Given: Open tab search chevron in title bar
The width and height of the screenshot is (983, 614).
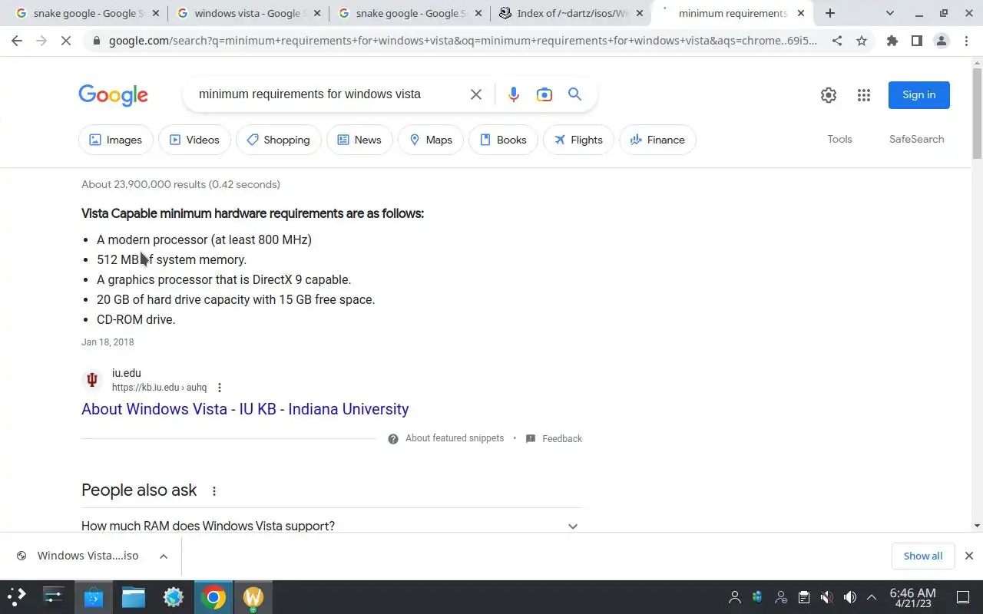Looking at the screenshot, I should click(890, 13).
